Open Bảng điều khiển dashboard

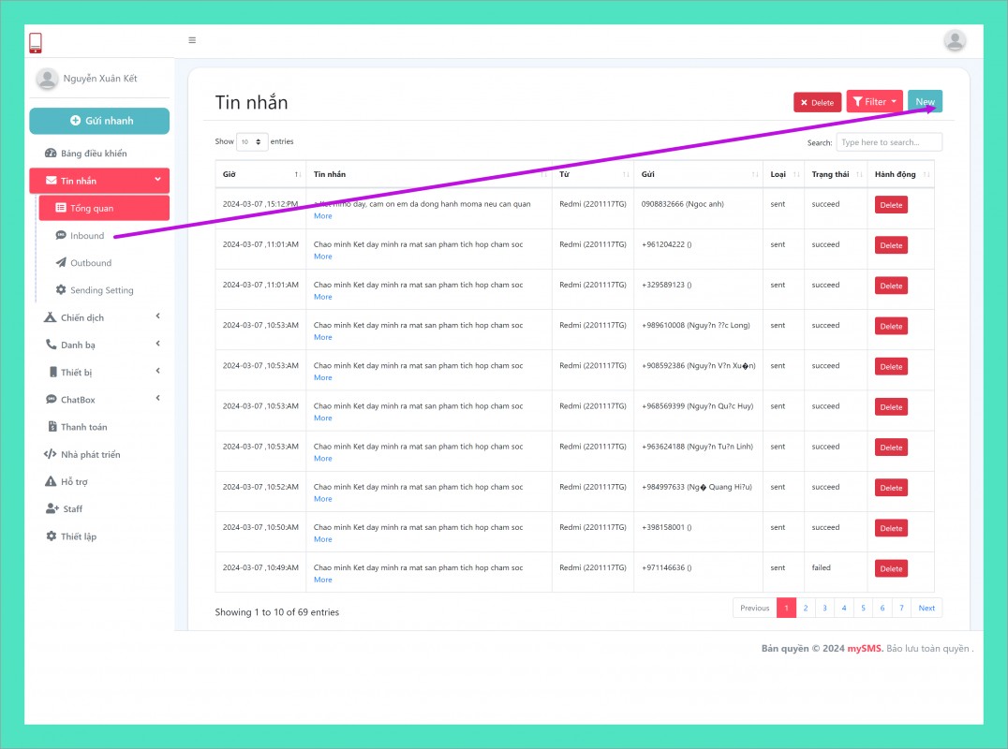coord(93,154)
